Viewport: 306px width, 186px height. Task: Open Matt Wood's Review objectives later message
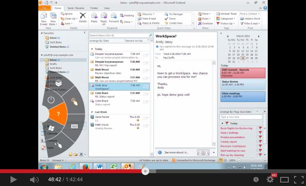point(119,71)
